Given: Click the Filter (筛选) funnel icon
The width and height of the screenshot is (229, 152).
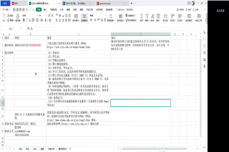Looking at the screenshot, I should (148, 16).
